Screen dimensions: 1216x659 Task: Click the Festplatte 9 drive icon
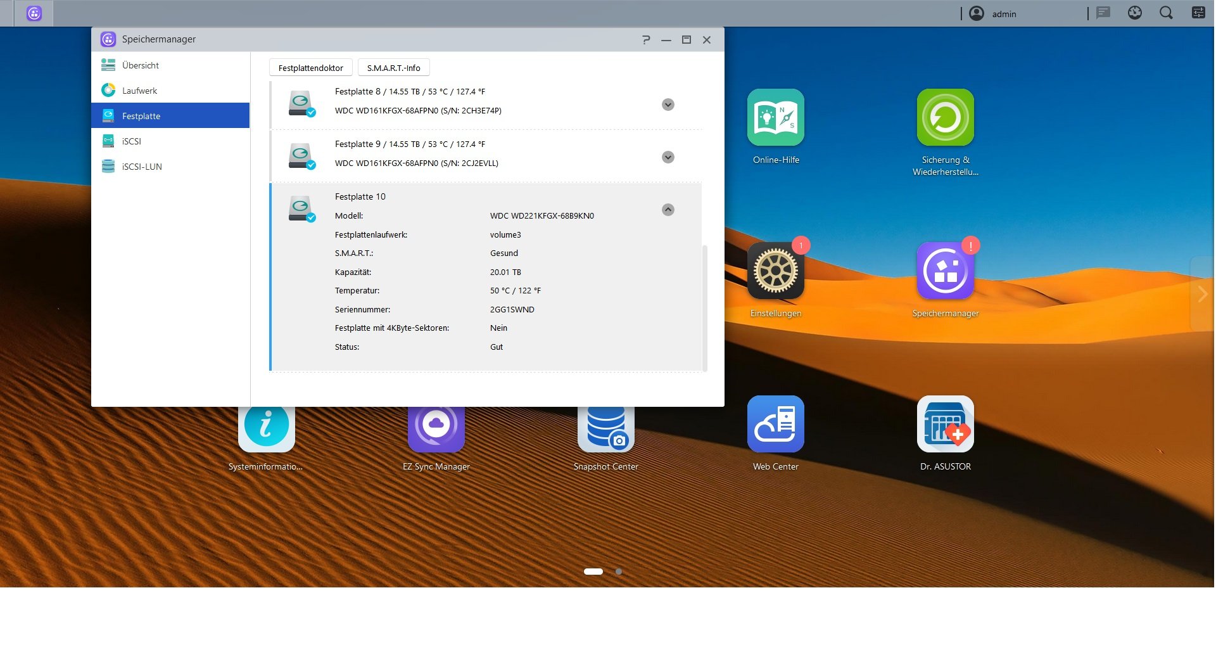(x=301, y=156)
